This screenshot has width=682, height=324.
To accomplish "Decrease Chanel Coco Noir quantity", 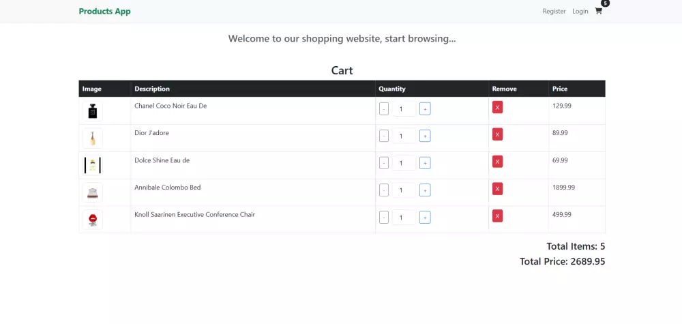I will click(384, 108).
